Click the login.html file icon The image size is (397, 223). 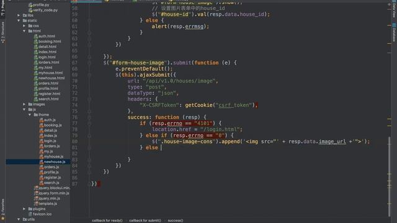point(36,57)
